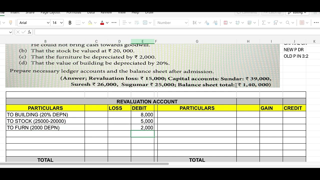The image size is (320, 180).
Task: Click the text alignment icon
Action: pyautogui.click(x=124, y=23)
